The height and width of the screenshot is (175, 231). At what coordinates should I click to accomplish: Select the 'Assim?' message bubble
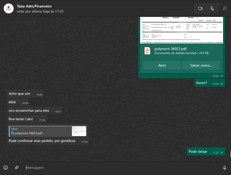point(202,83)
